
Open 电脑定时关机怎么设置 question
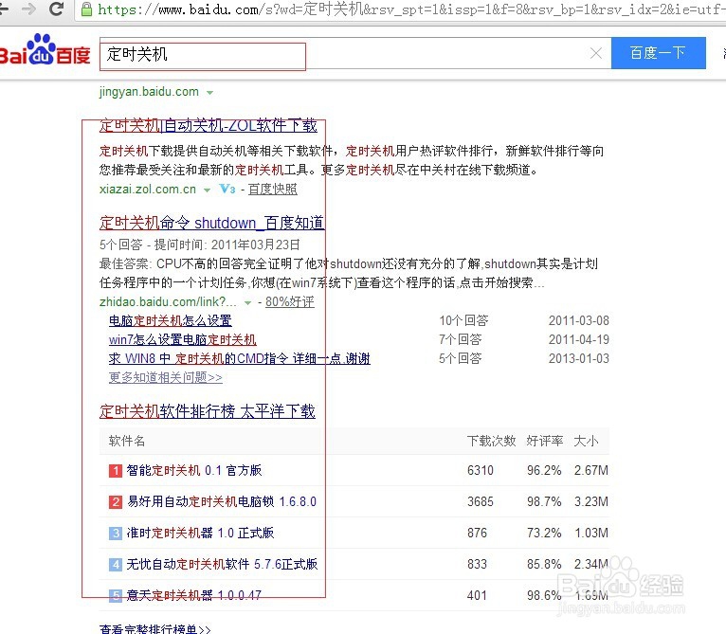[x=171, y=320]
